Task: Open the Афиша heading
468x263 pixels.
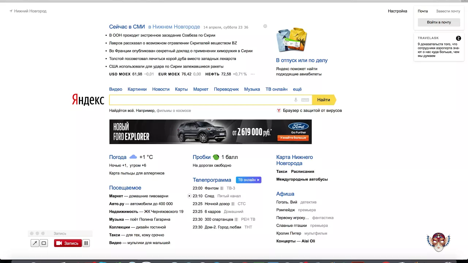Action: [285, 194]
